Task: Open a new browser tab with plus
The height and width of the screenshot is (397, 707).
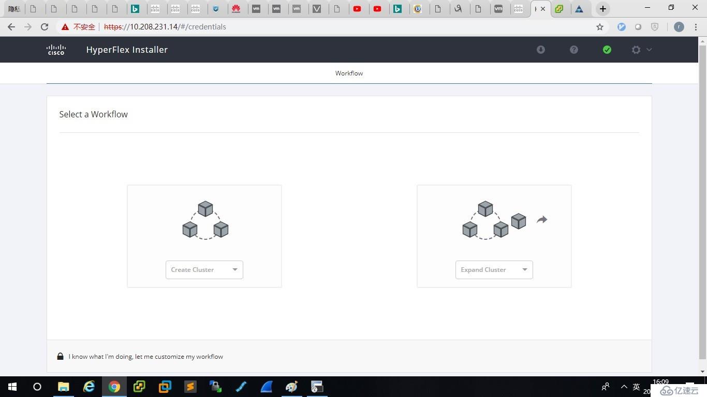Action: pyautogui.click(x=602, y=9)
